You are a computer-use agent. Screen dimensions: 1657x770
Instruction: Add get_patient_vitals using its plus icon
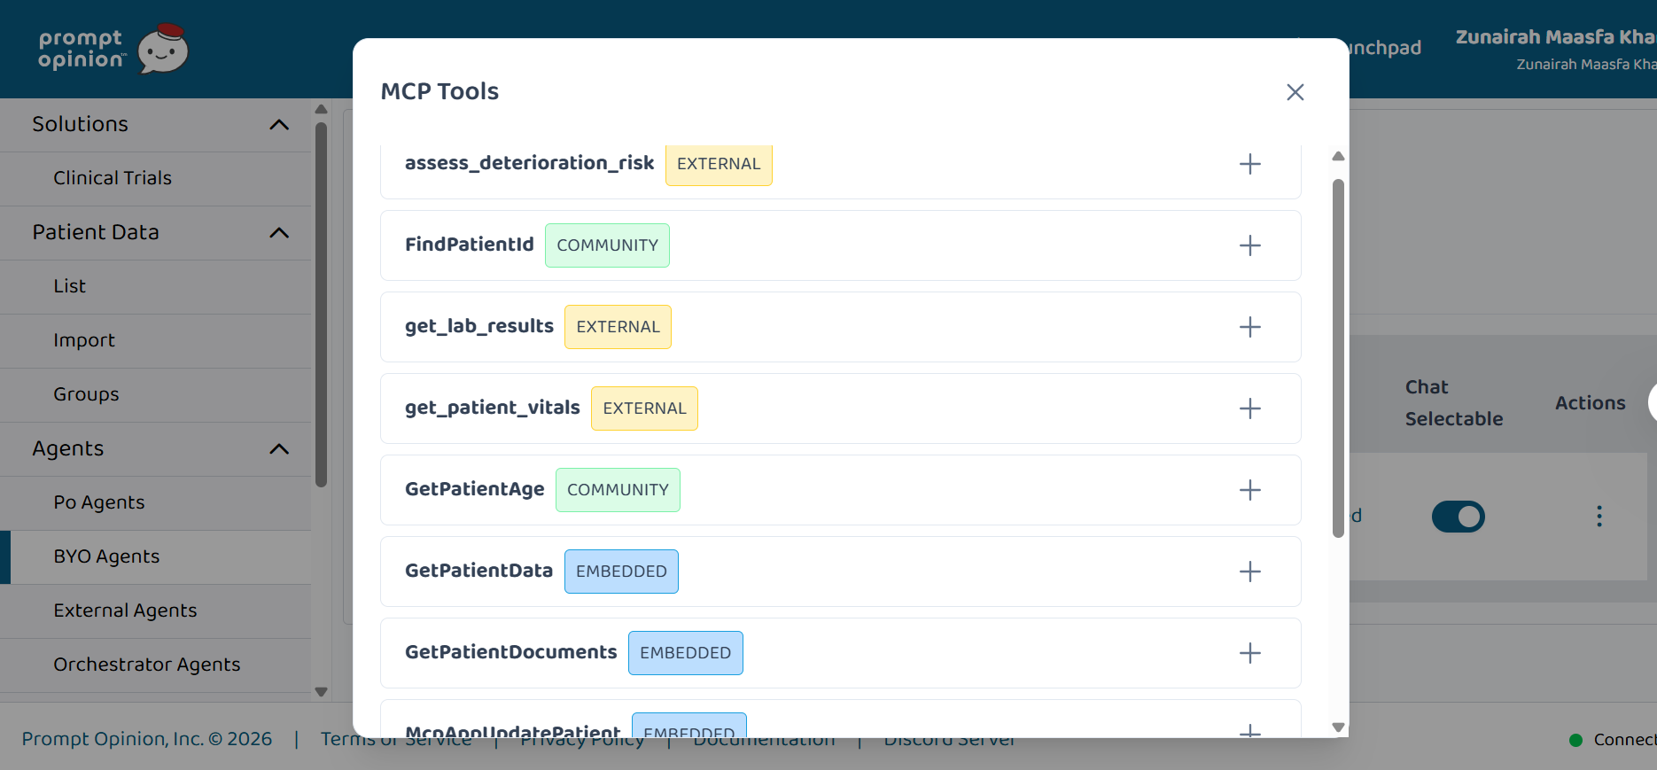tap(1249, 408)
